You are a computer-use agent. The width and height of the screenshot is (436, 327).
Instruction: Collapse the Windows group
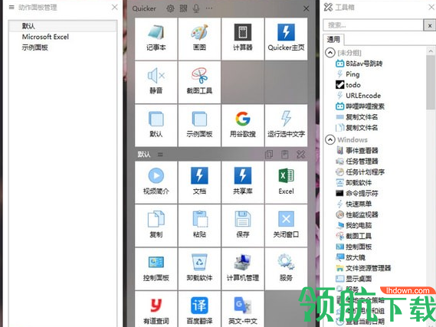pos(330,139)
